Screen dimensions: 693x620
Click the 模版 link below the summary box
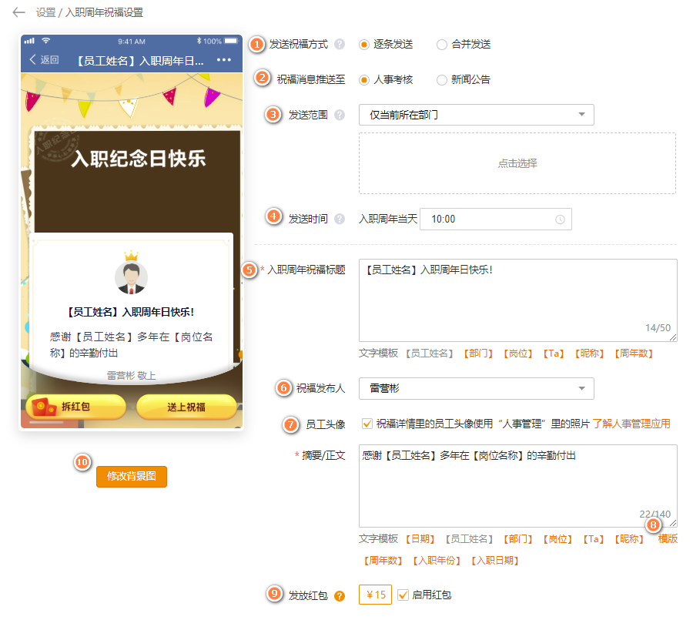(x=668, y=539)
